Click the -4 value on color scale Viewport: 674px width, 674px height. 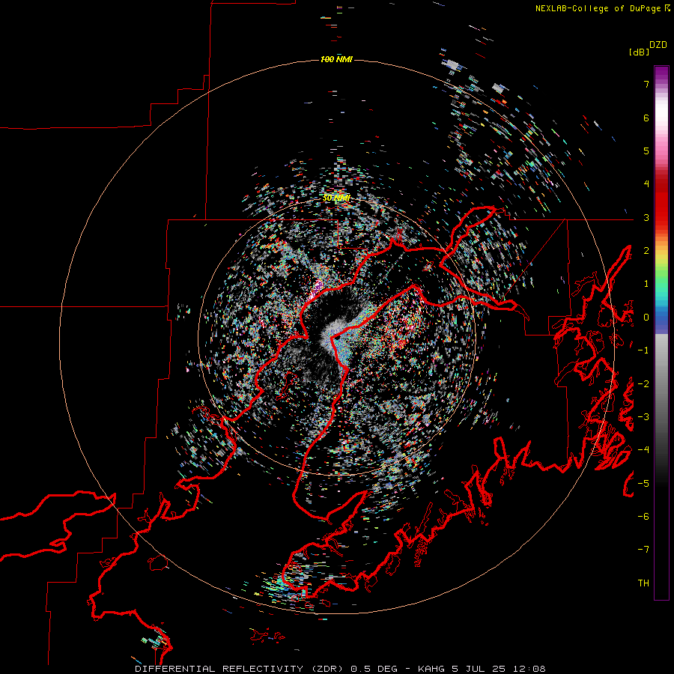click(x=643, y=450)
